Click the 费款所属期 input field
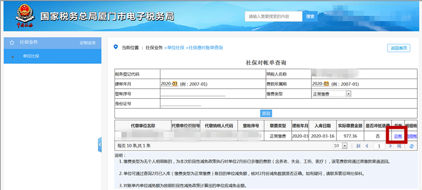 (x=321, y=84)
